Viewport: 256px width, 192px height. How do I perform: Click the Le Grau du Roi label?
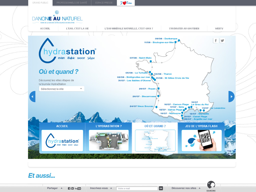(200, 104)
